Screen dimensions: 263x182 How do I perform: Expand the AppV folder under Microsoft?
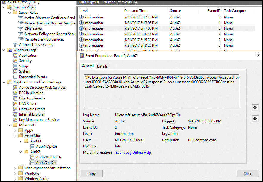coord(15,130)
